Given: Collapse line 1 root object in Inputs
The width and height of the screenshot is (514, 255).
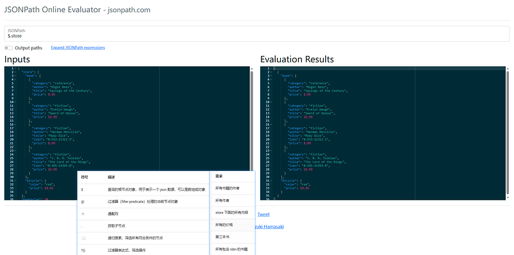Looking at the screenshot, I should (15, 68).
